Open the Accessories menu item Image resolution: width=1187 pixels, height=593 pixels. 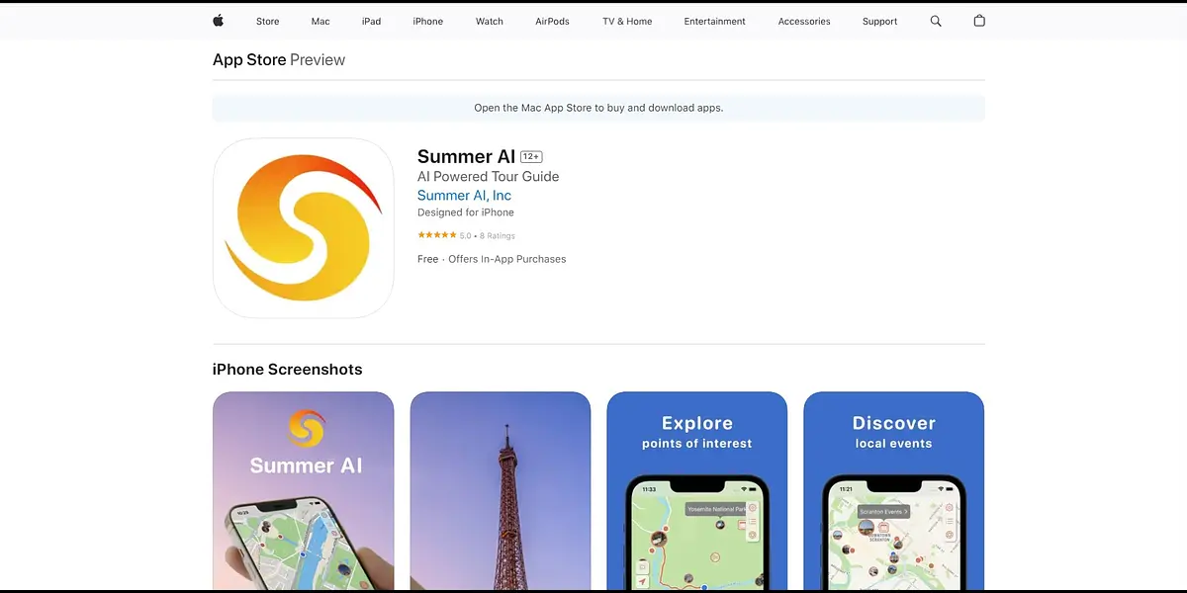(803, 21)
